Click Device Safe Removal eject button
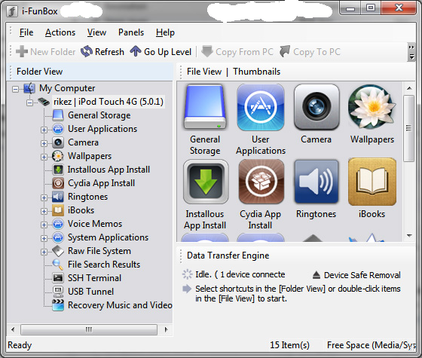Screen dimensions: 422x358 click(x=356, y=275)
